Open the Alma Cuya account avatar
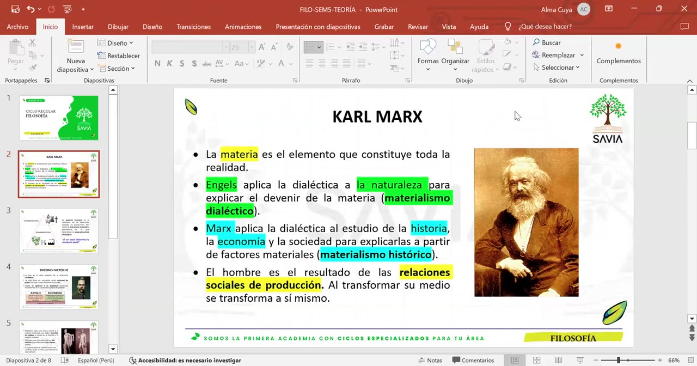The width and height of the screenshot is (697, 366). point(584,9)
